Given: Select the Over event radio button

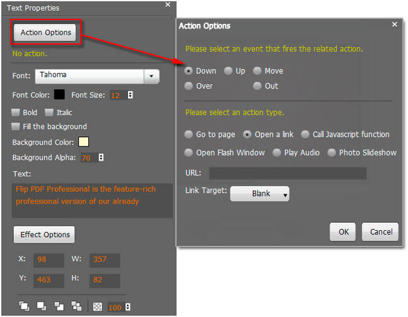Looking at the screenshot, I should [x=189, y=86].
